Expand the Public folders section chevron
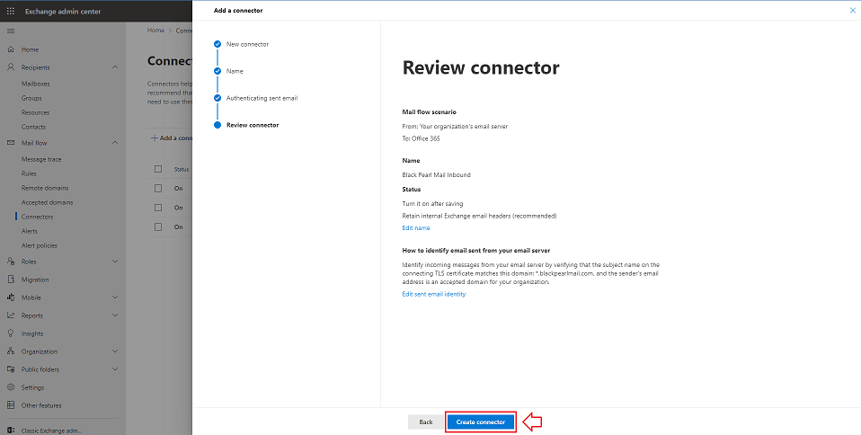The height and width of the screenshot is (435, 861). (x=115, y=369)
